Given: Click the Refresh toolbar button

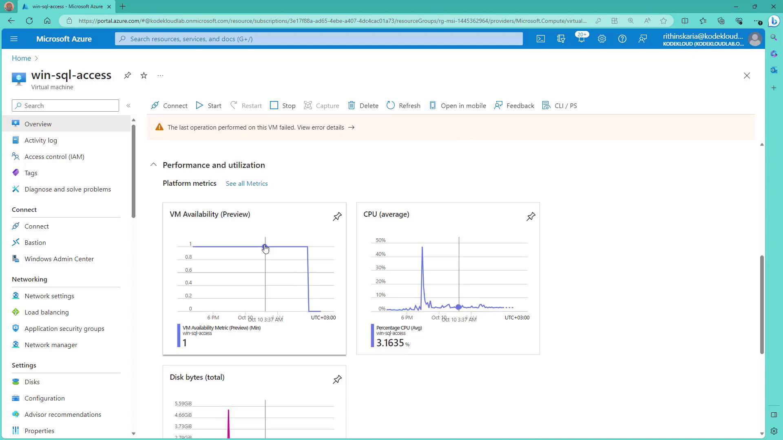Looking at the screenshot, I should tap(403, 106).
